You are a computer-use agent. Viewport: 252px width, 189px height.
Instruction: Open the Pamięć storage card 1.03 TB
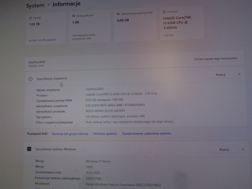pos(46,28)
